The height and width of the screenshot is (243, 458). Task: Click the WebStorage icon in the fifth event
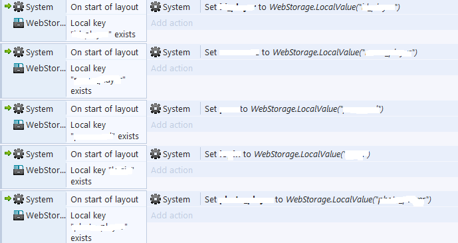(x=19, y=215)
